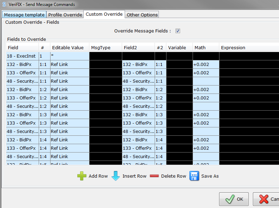
Task: Click the red X on the Cancel button
Action: 263,199
